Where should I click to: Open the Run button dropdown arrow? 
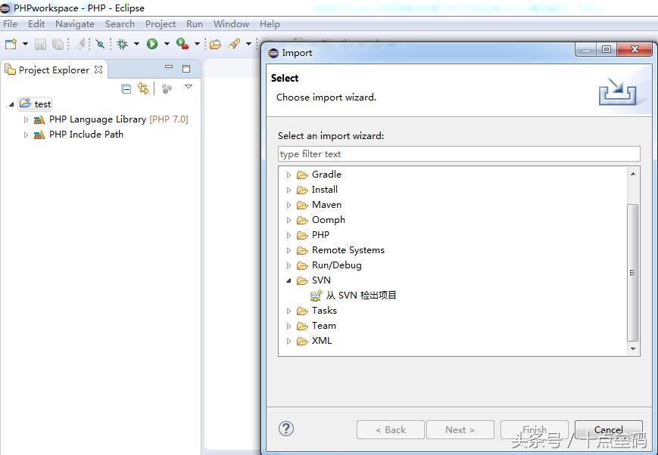click(x=166, y=44)
